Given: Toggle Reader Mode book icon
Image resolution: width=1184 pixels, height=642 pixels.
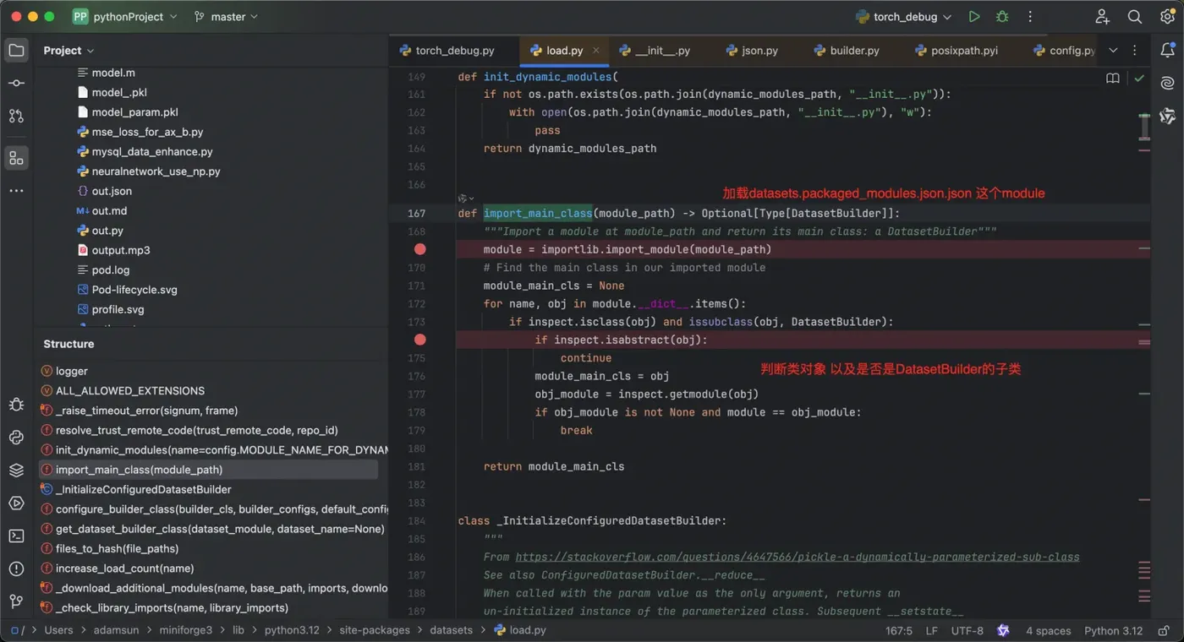Looking at the screenshot, I should [x=1113, y=78].
